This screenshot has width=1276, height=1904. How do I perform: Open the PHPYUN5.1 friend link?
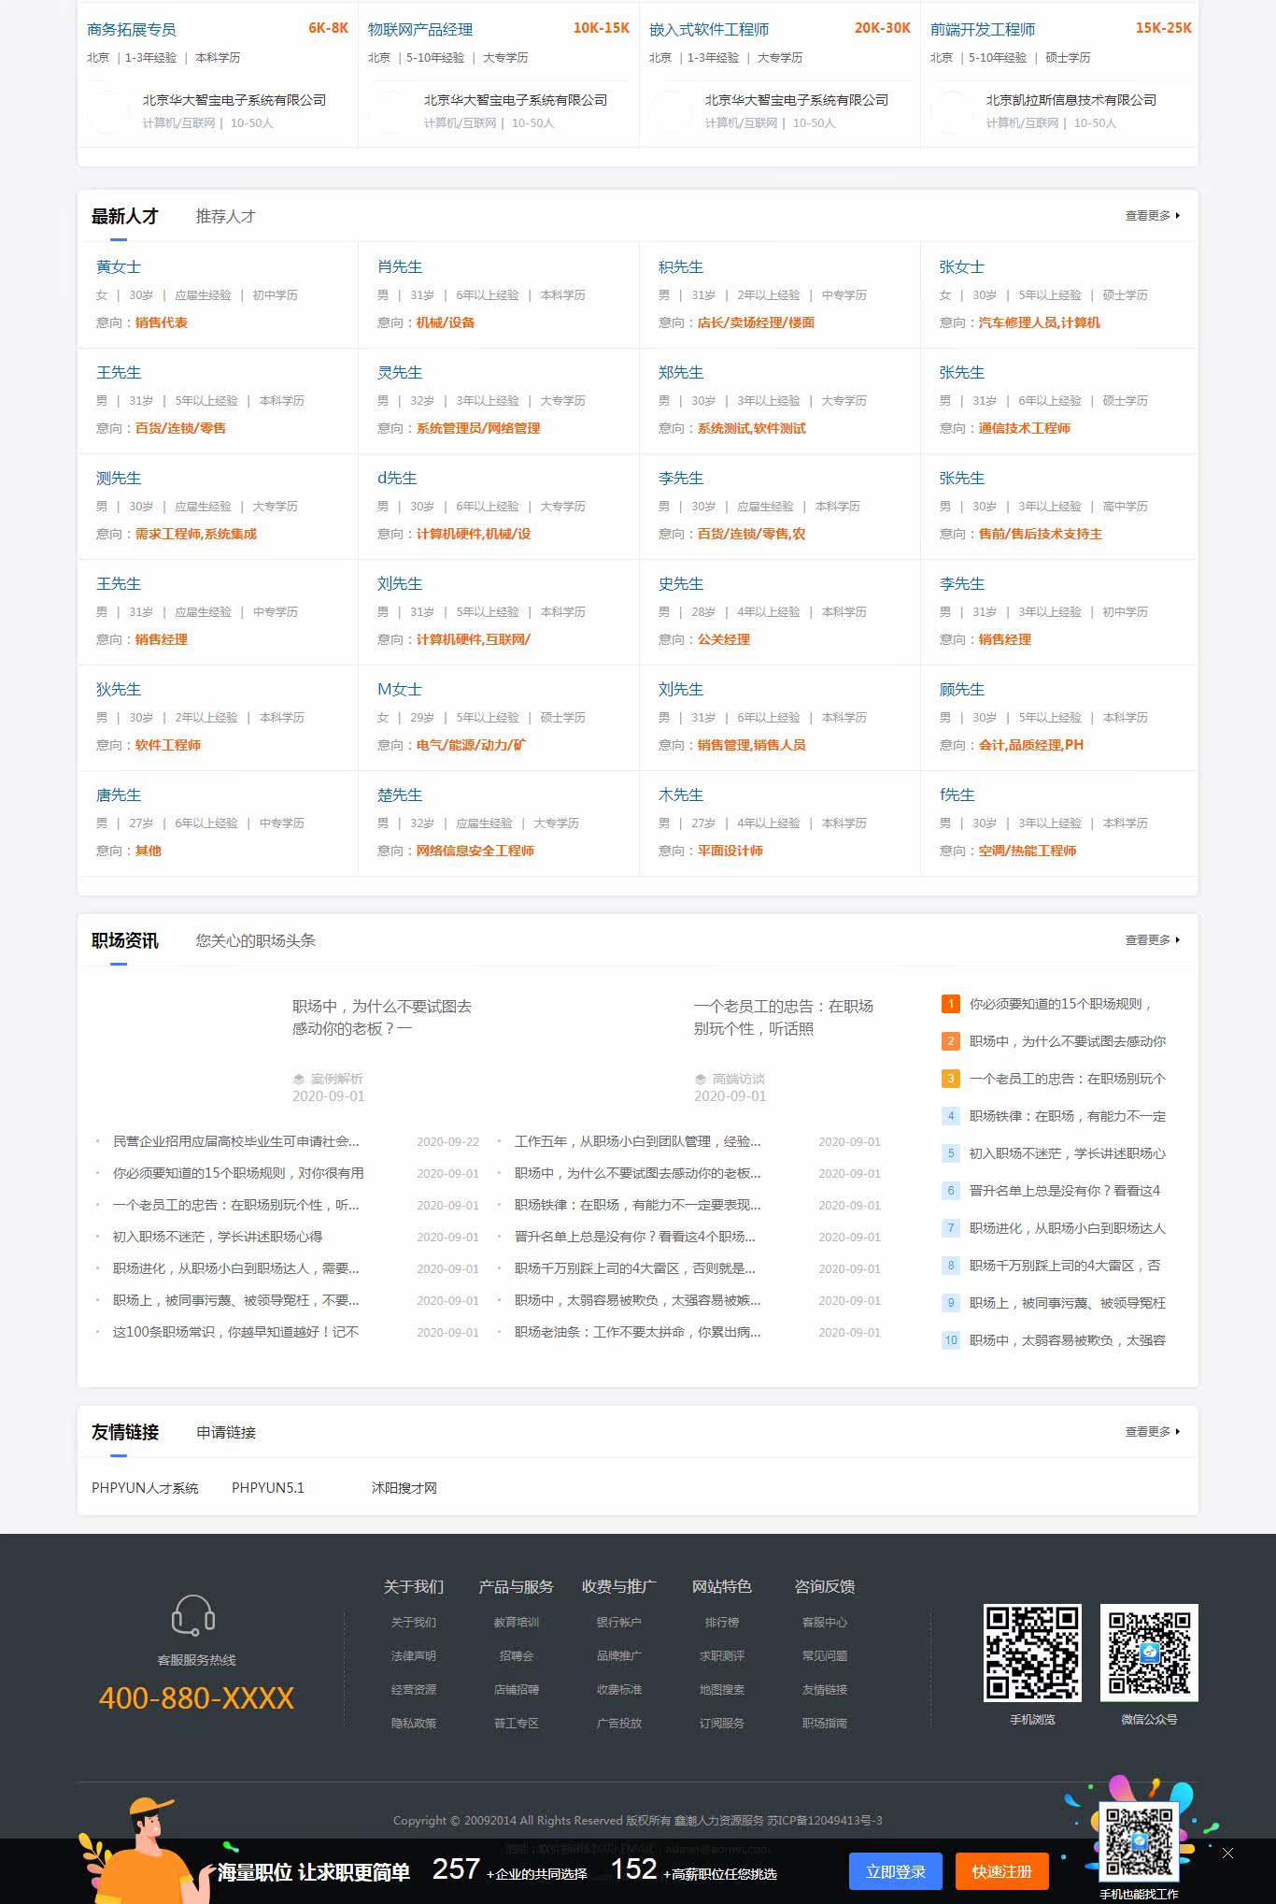[268, 1488]
